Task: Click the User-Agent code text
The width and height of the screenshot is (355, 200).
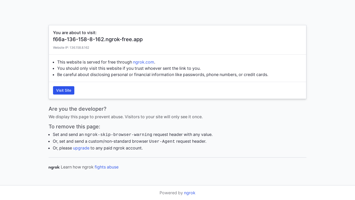Action: [x=162, y=141]
